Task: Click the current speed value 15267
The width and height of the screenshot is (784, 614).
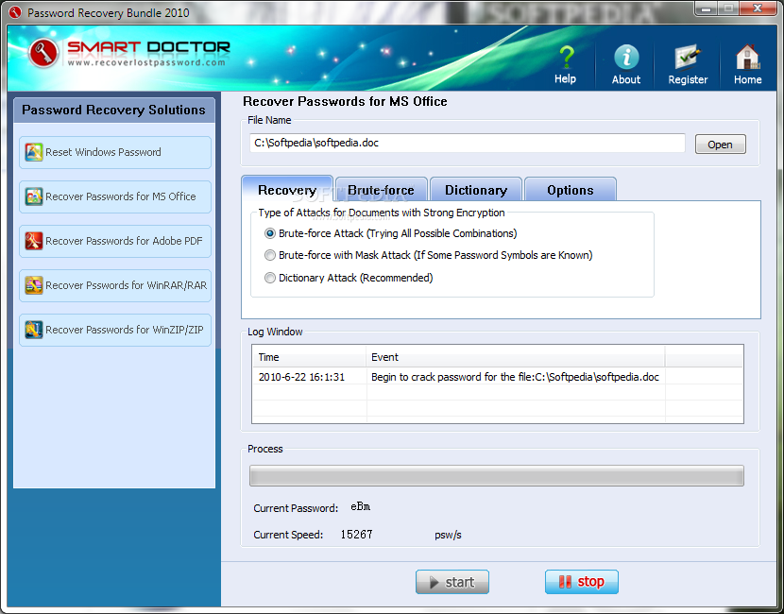Action: click(356, 535)
